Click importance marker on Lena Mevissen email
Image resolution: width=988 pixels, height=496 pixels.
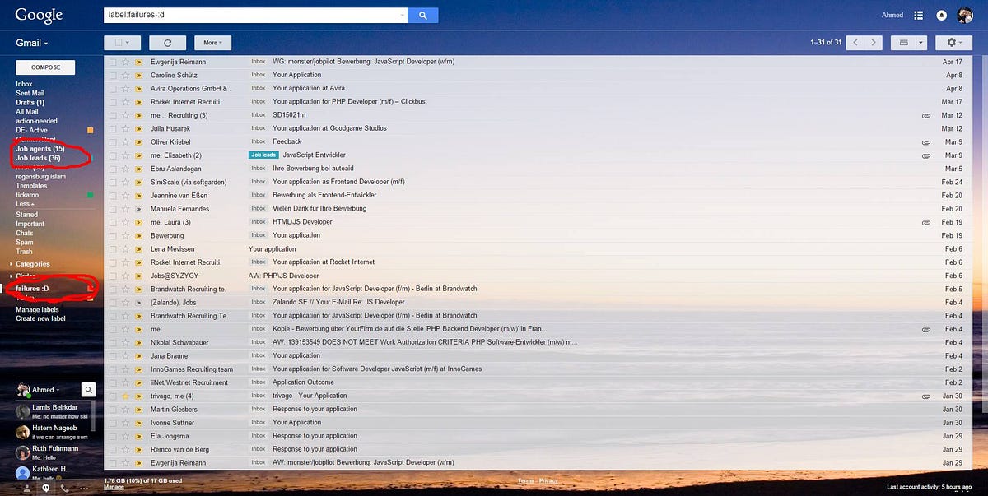139,248
